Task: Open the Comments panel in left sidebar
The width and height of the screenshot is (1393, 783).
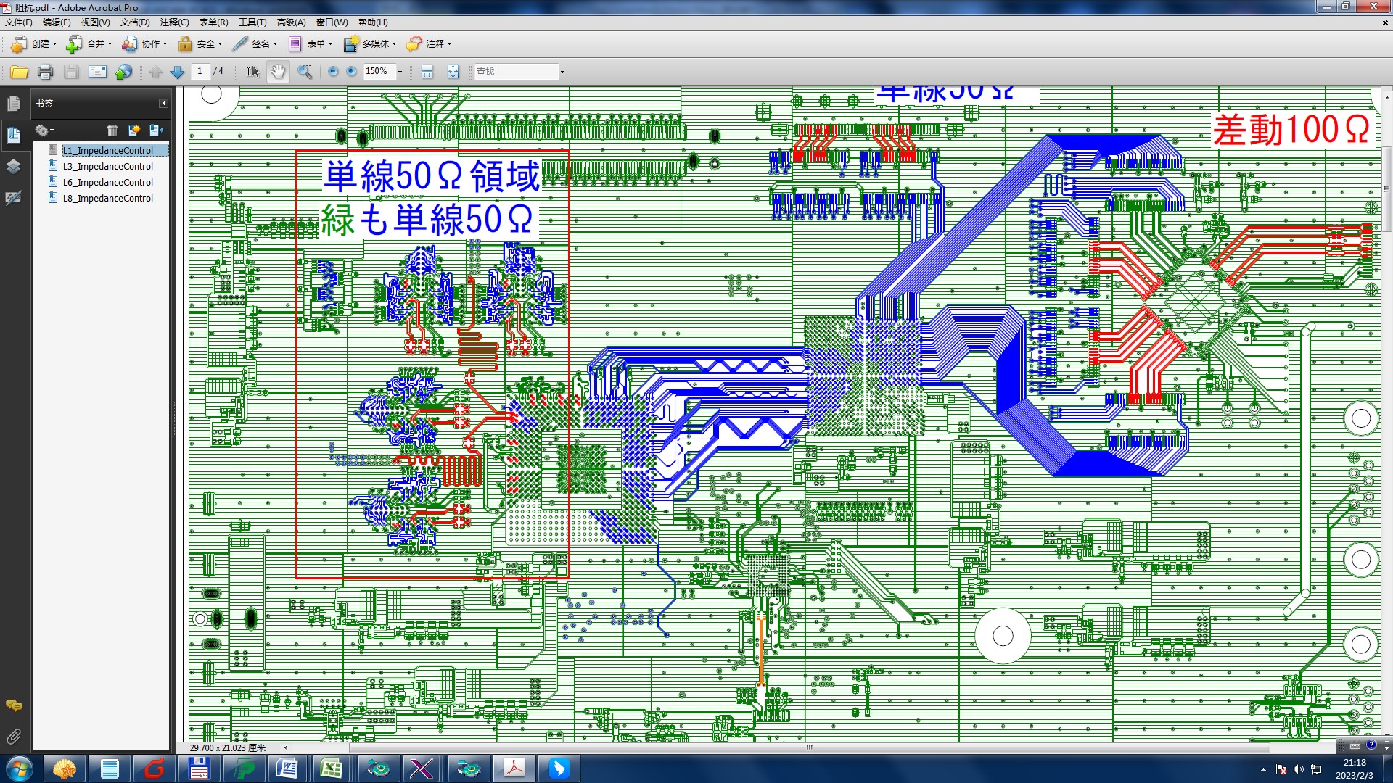Action: pyautogui.click(x=13, y=705)
